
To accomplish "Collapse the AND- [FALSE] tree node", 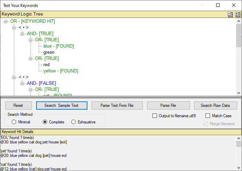I will (22, 83).
